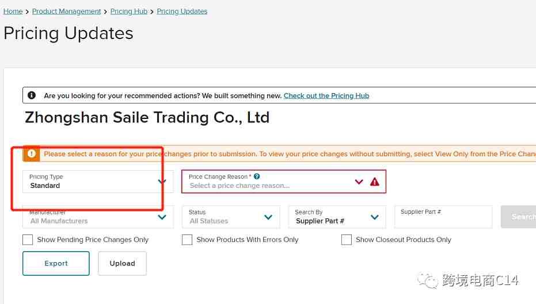Screen dimensions: 536x304
Task: Follow the Check out the Pricing Hub link
Action: (326, 95)
